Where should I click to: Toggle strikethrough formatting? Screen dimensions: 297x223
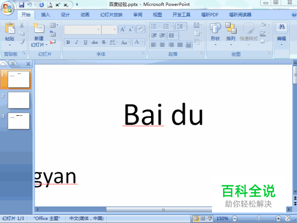[x=94, y=42]
